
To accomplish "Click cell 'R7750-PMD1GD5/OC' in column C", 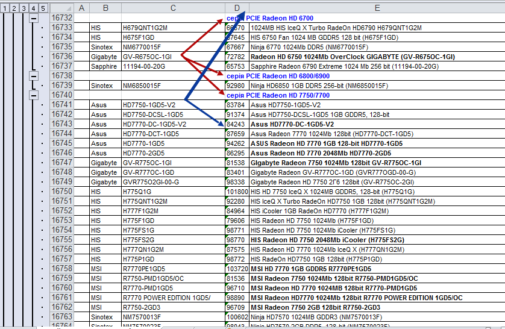I will tap(174, 279).
